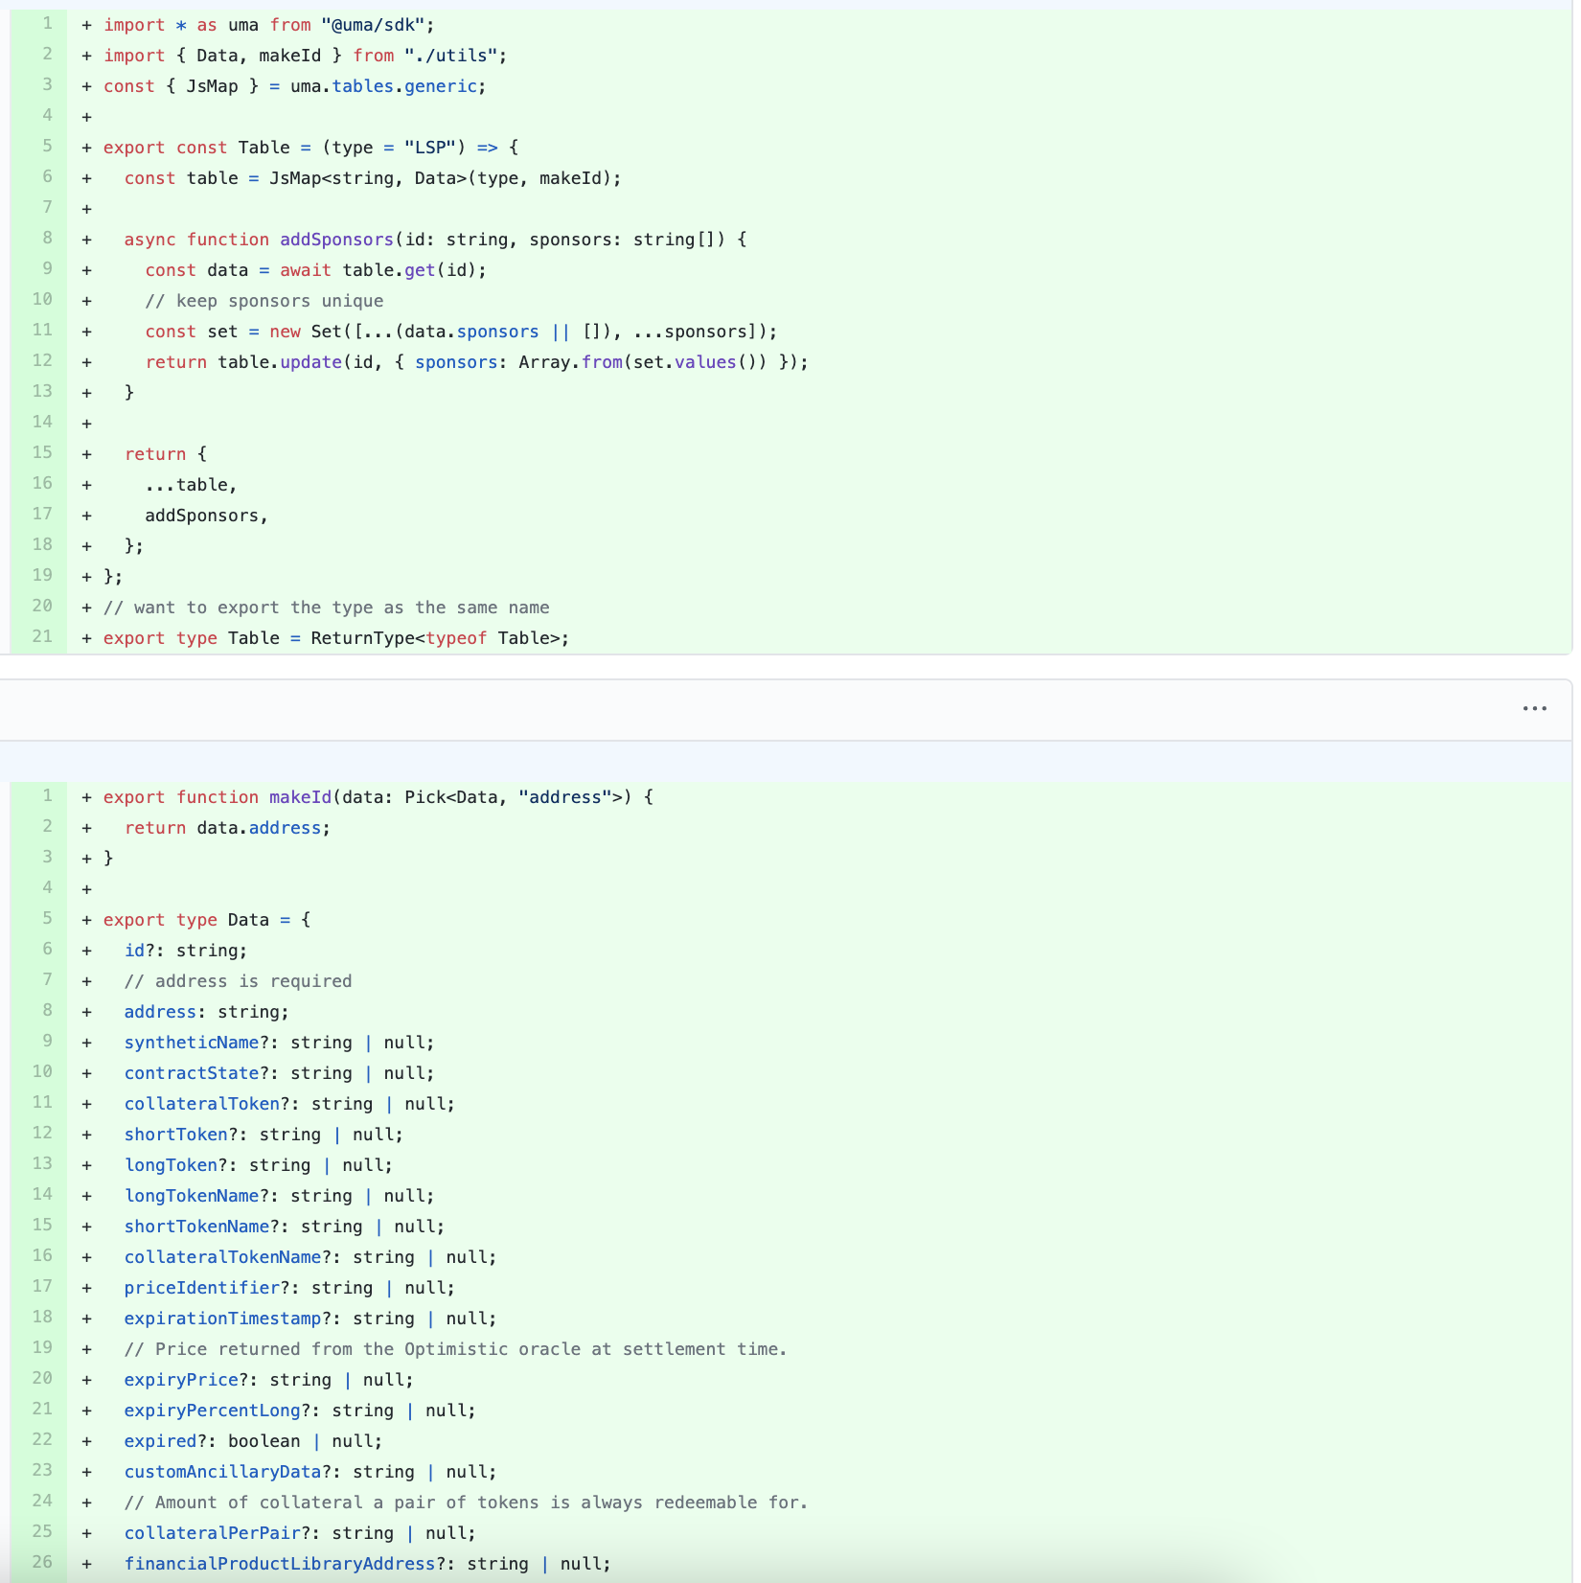This screenshot has height=1583, width=1581.
Task: Select the expiryPrice field line
Action: point(269,1380)
